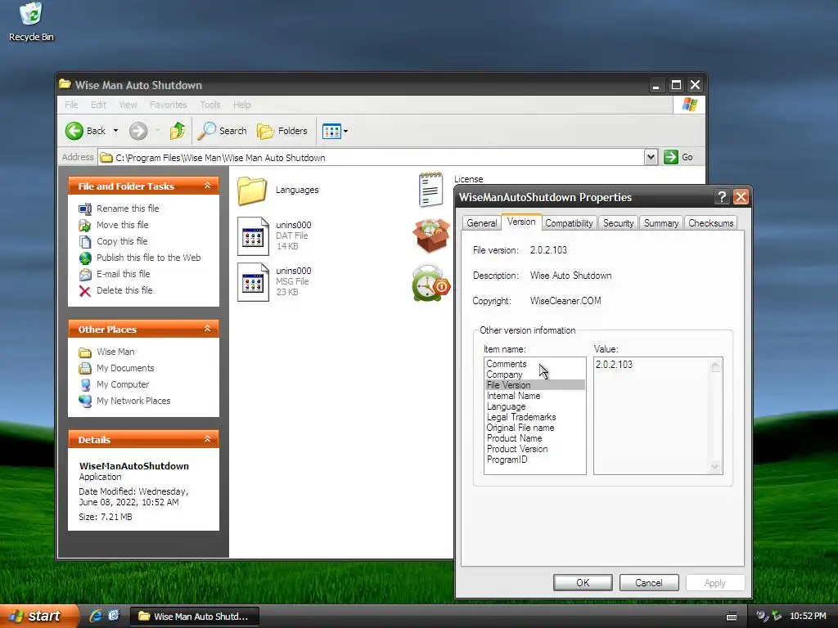Screen dimensions: 838x628
Task: Click Move this file
Action: click(x=123, y=225)
